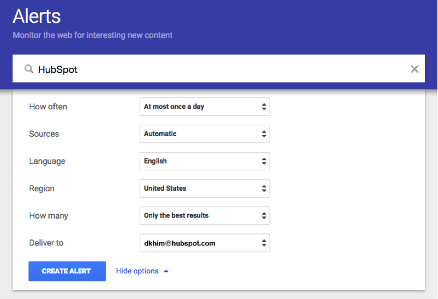Clear the HubSpot search query
This screenshot has width=438, height=299.
[x=415, y=69]
